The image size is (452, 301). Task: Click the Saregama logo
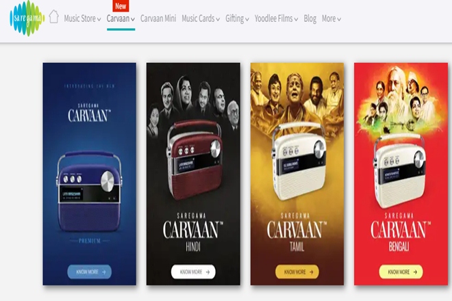point(27,18)
